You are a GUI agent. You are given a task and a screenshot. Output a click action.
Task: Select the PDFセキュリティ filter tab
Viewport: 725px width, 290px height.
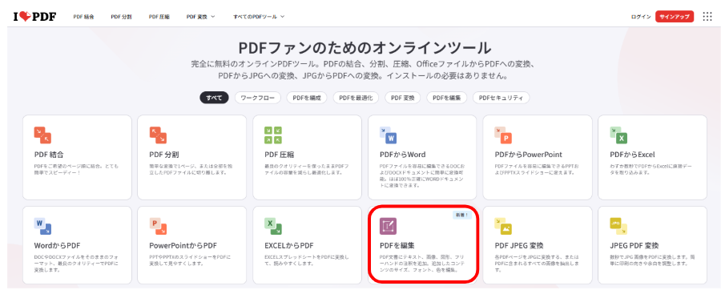point(501,98)
